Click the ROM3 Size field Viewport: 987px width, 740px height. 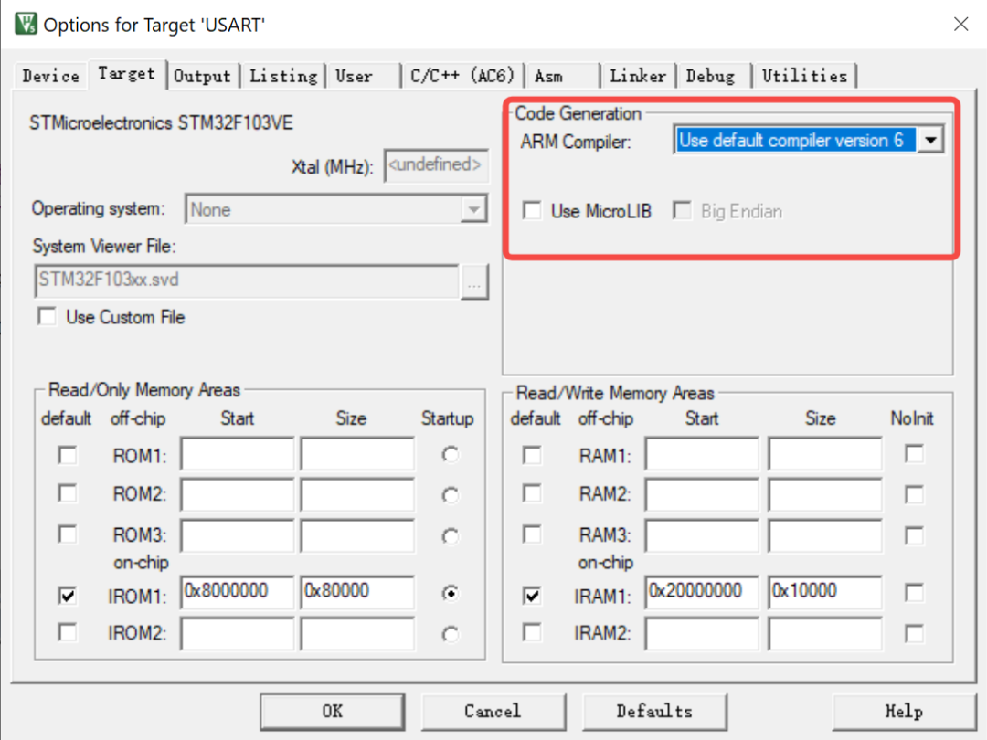click(357, 535)
